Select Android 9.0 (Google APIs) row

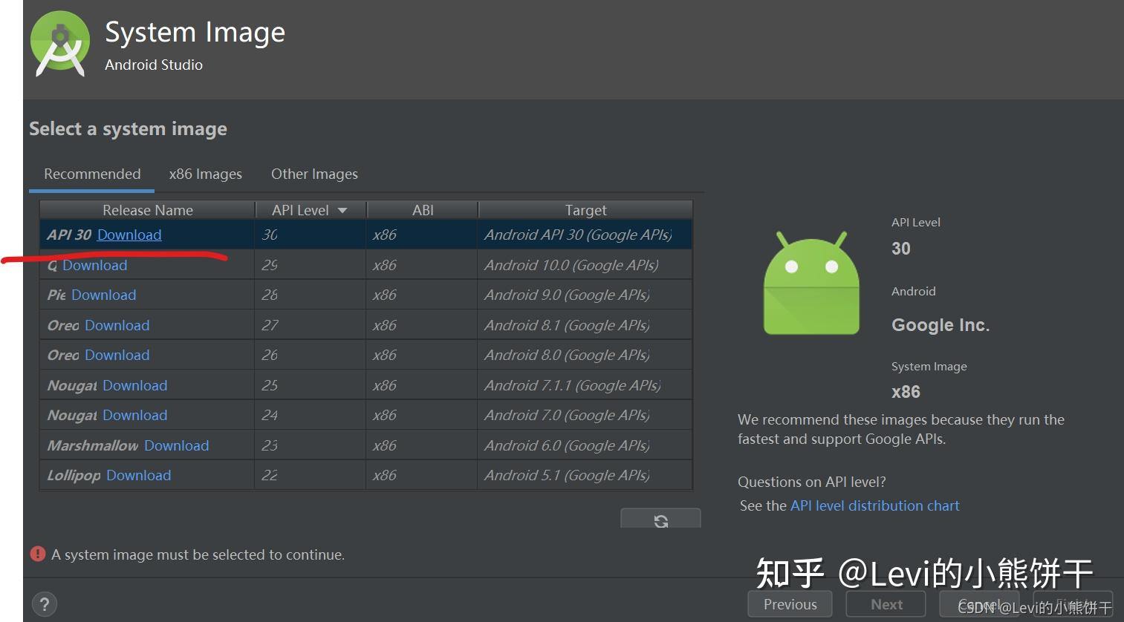(366, 295)
